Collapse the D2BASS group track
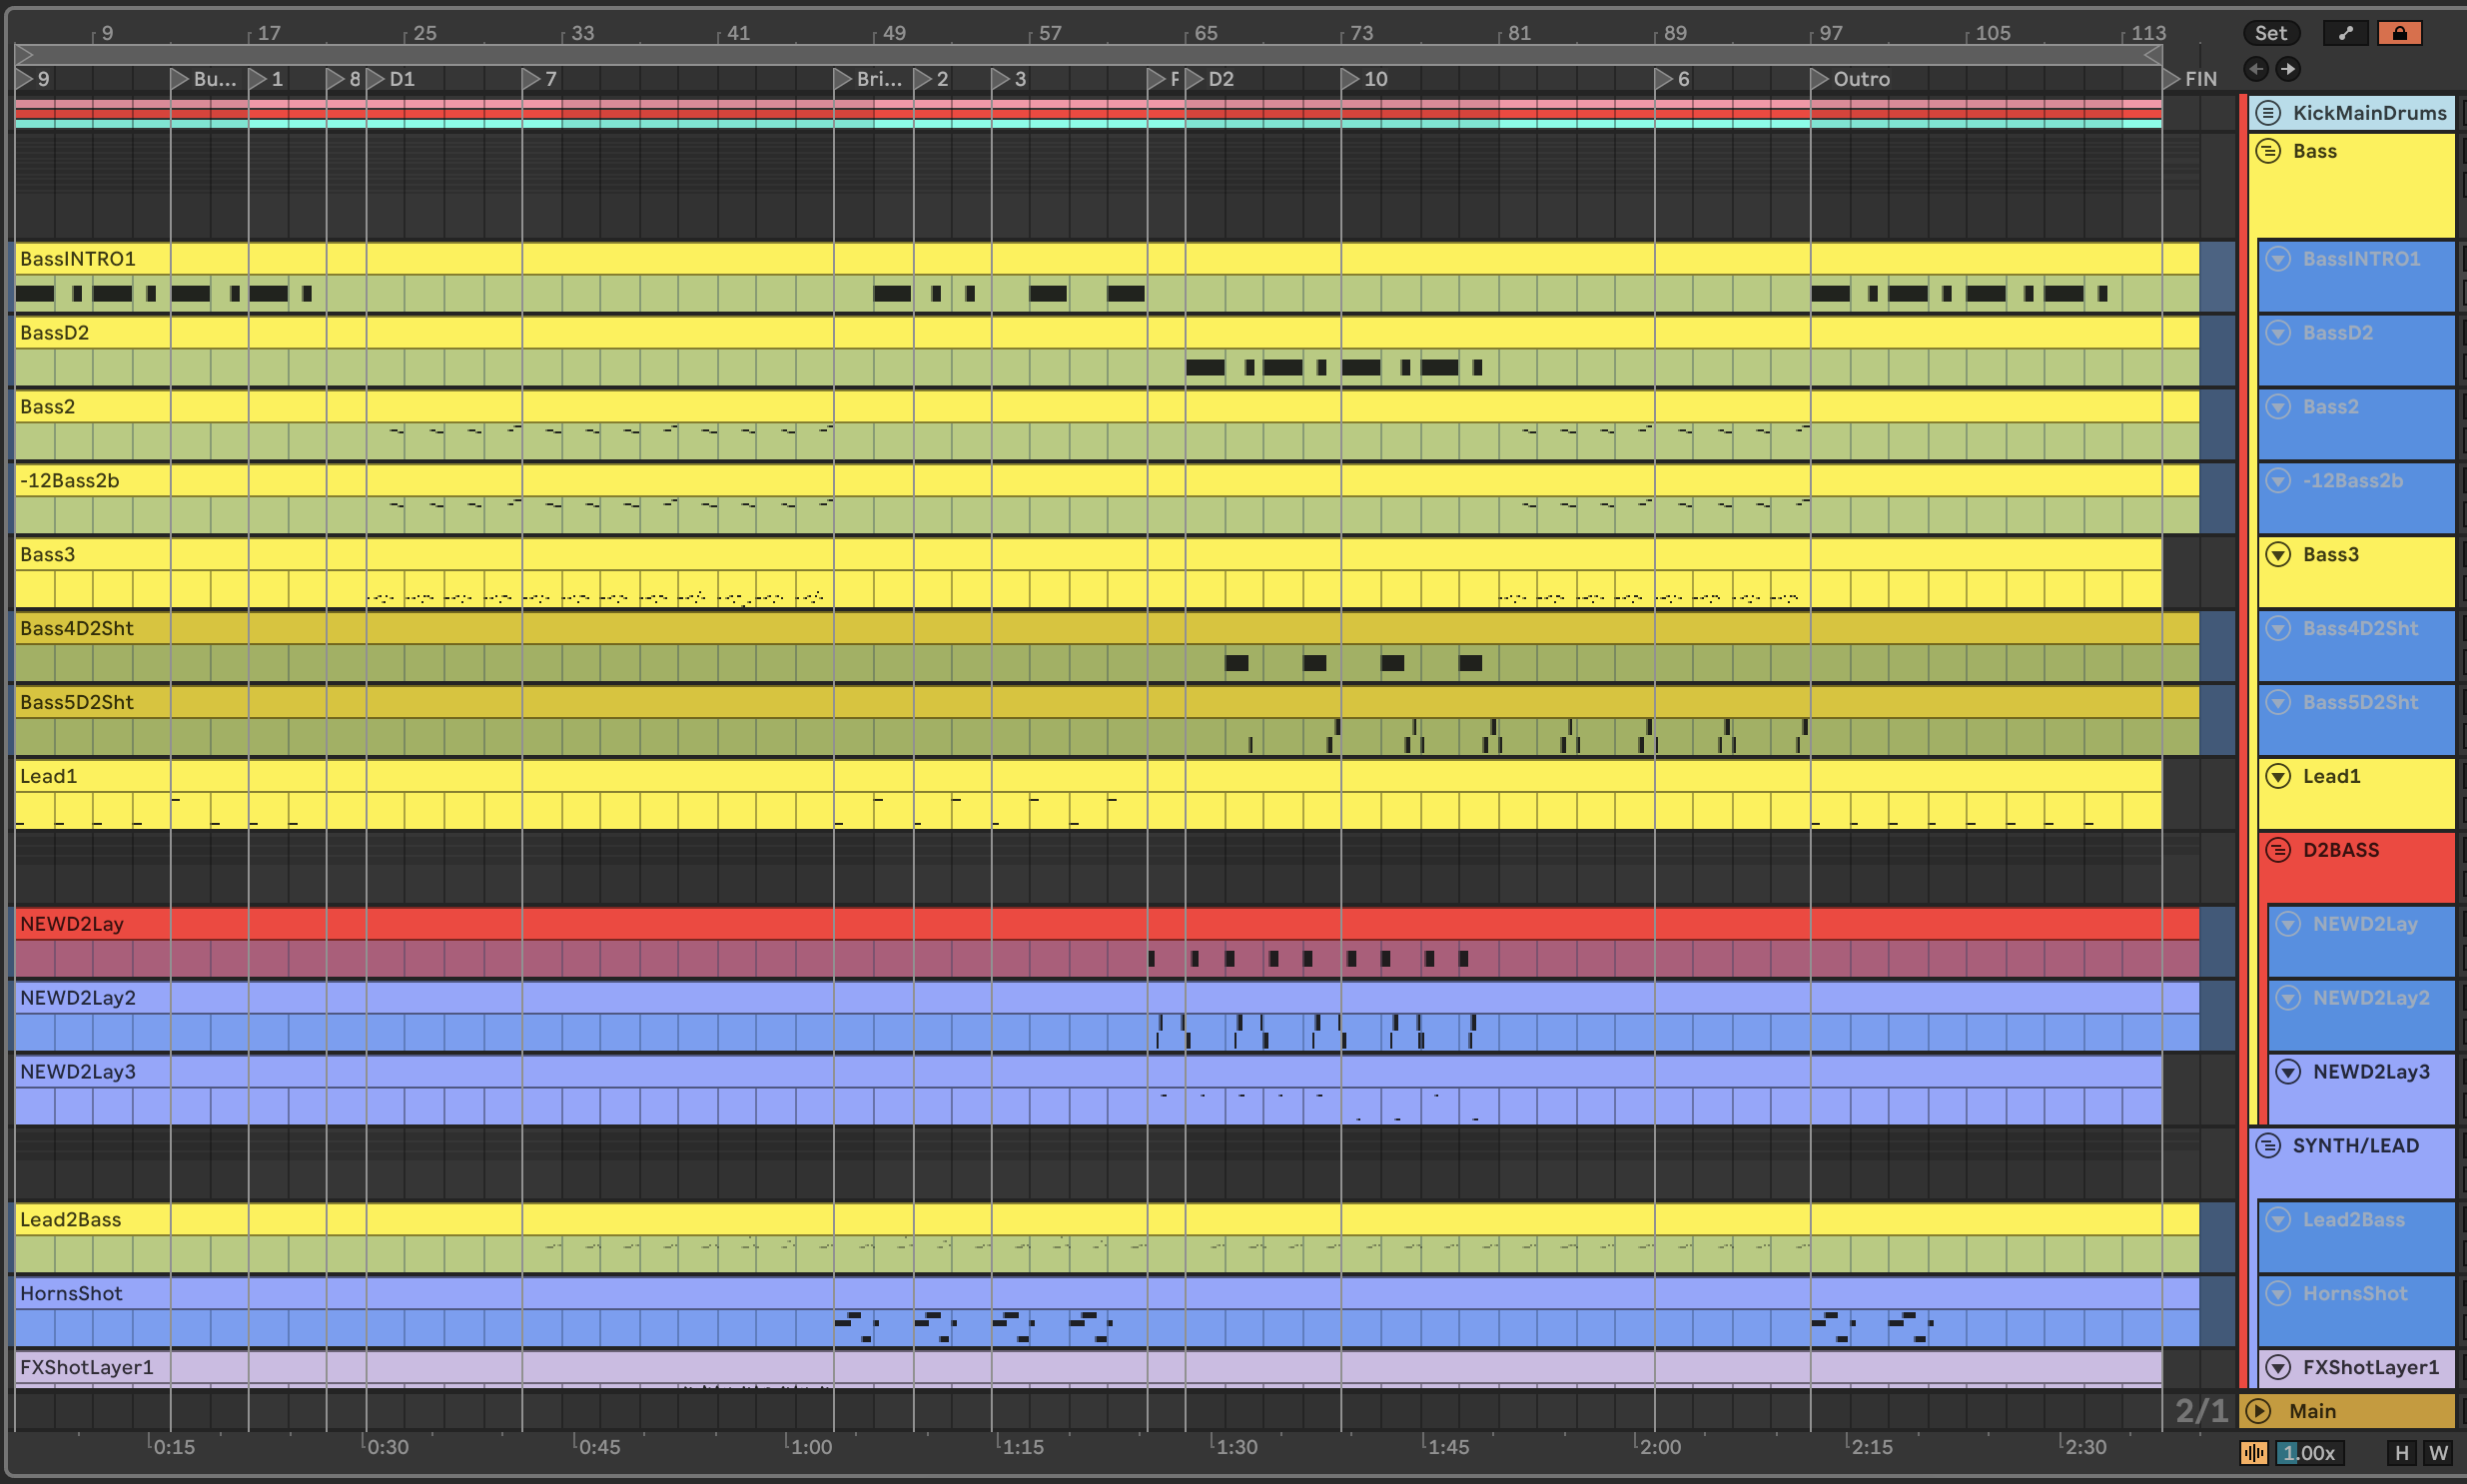This screenshot has width=2467, height=1484. [2278, 850]
